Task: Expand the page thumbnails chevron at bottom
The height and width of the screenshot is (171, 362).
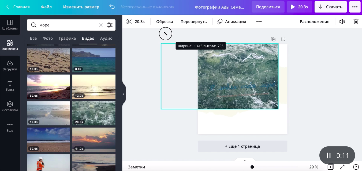Action: pos(245,161)
